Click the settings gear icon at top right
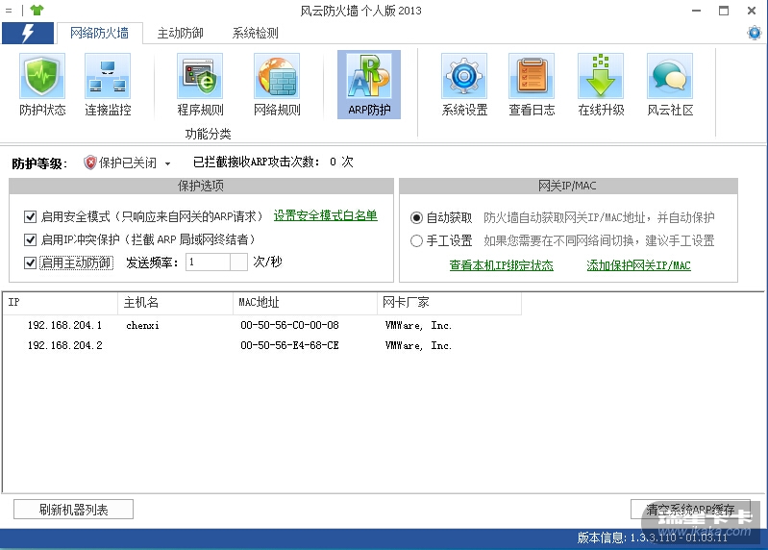Viewport: 768px width, 550px height. tap(755, 33)
